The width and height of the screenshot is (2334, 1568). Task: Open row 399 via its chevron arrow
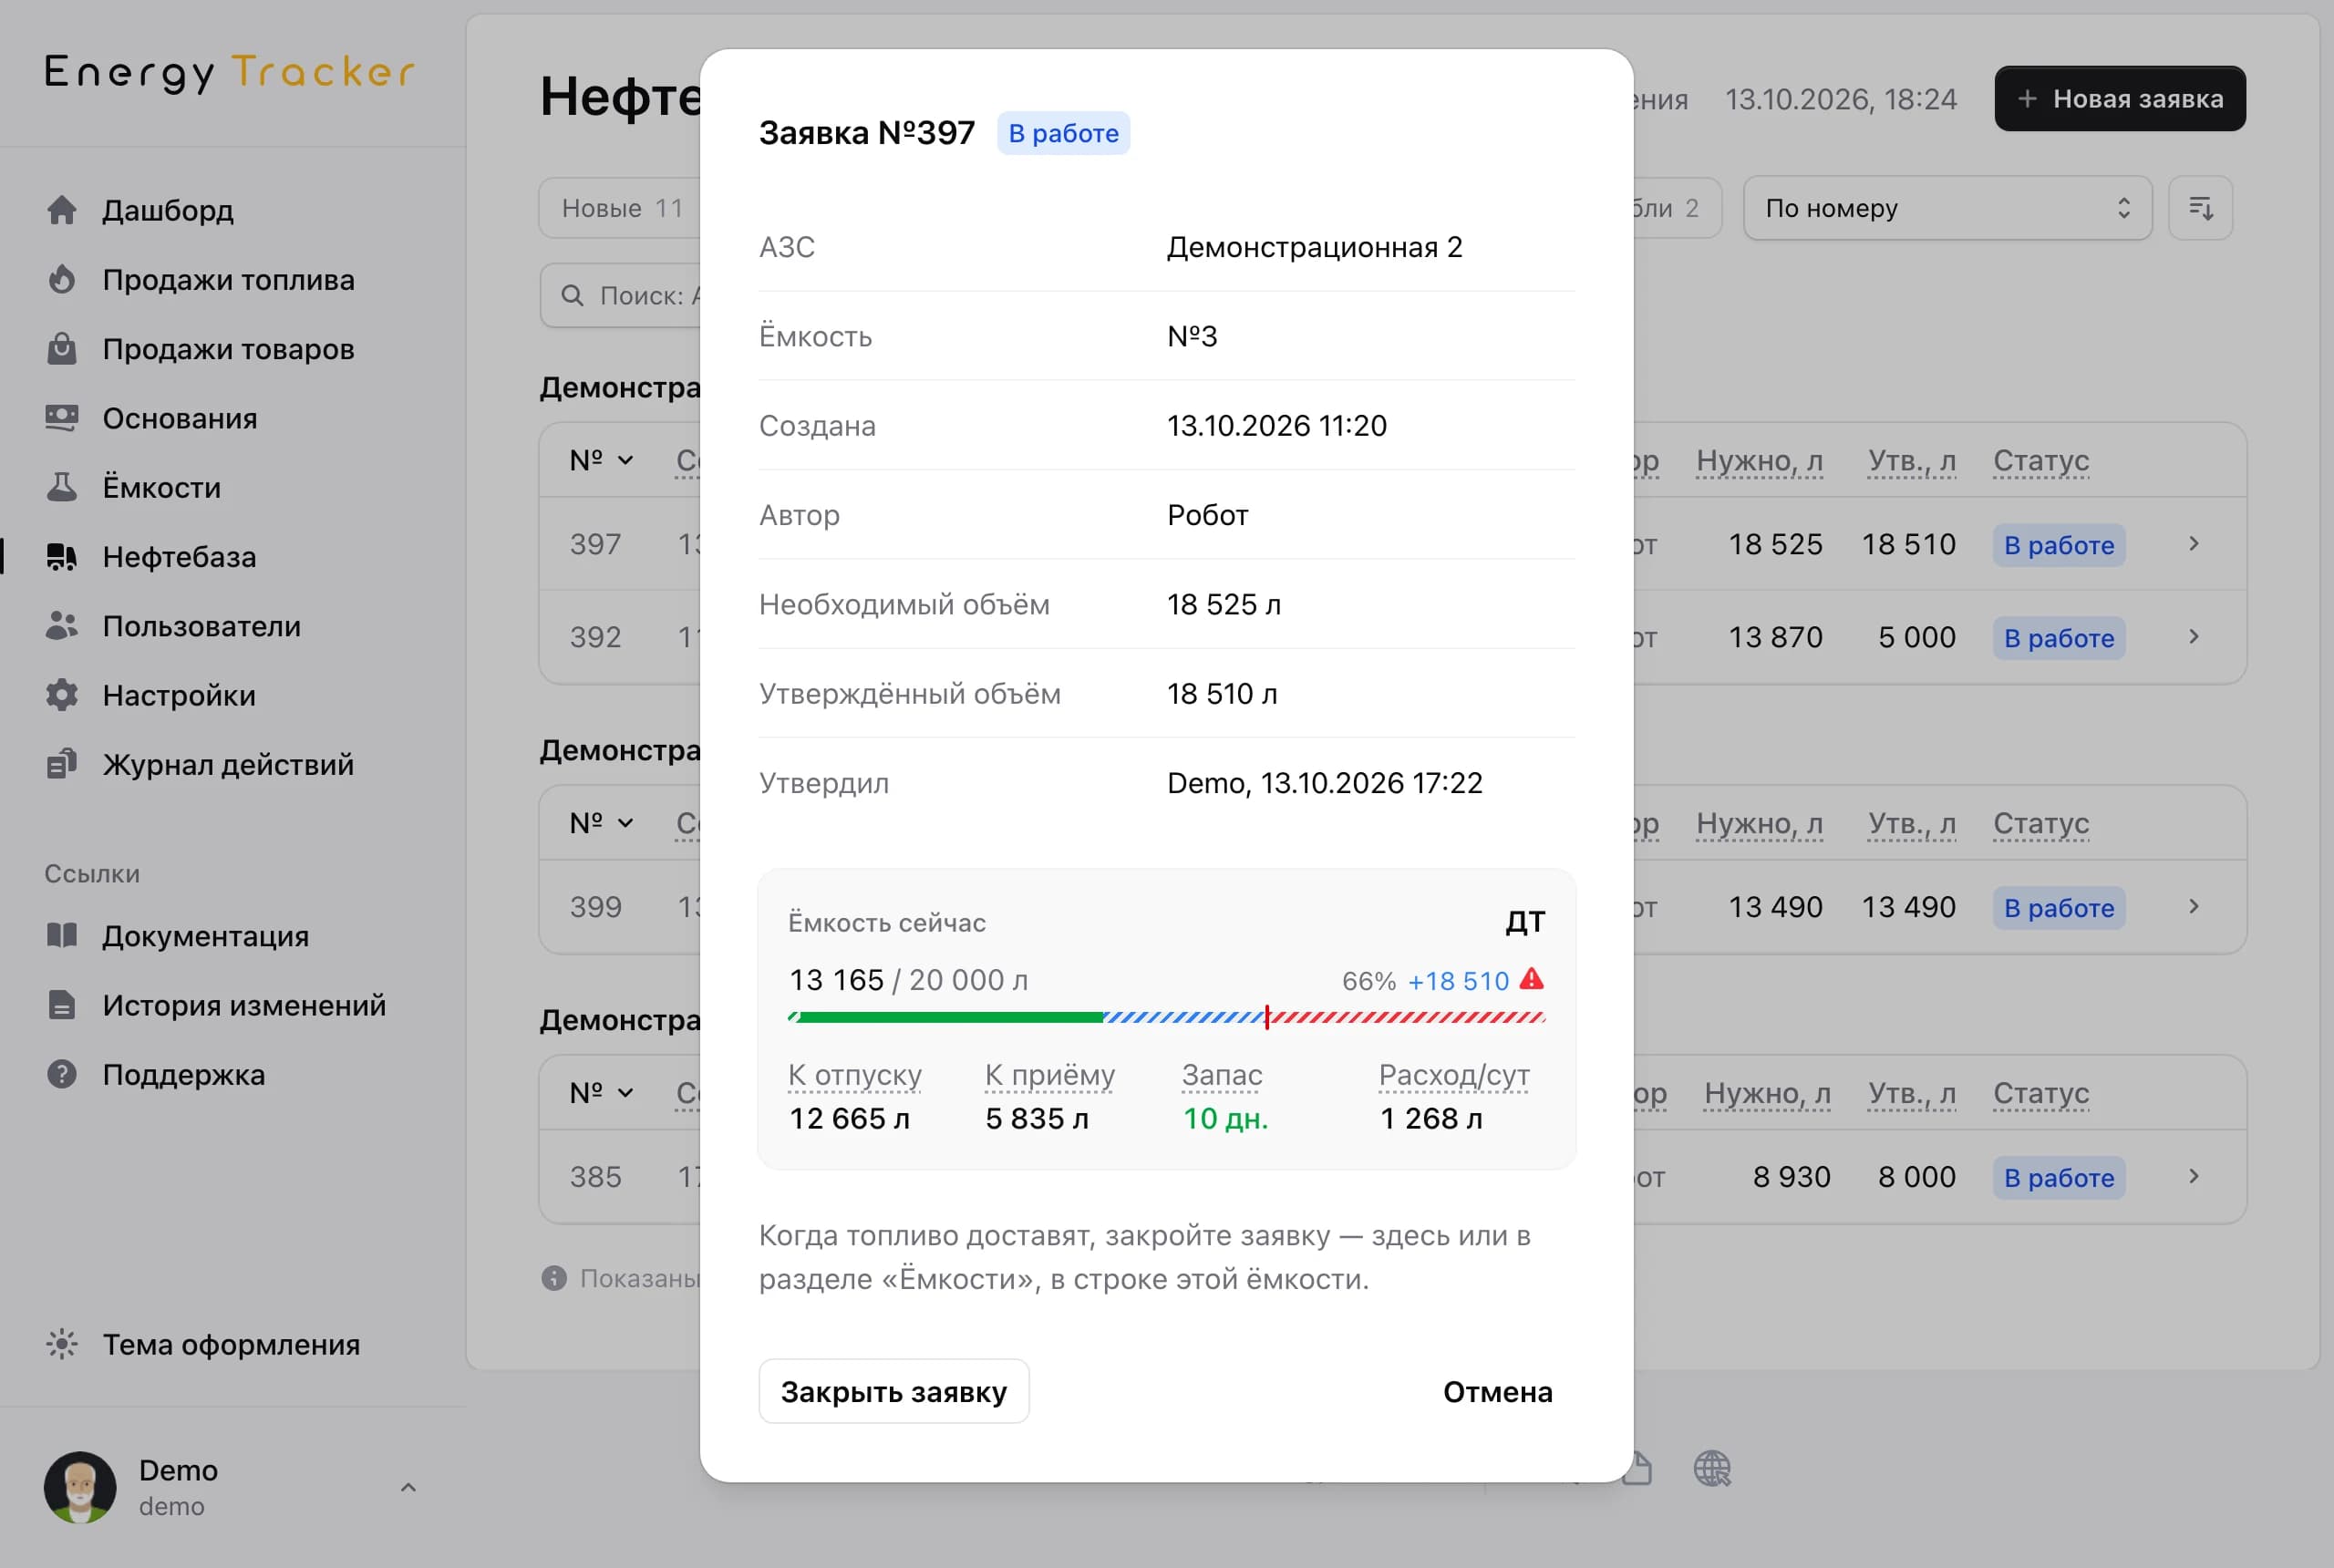pyautogui.click(x=2194, y=906)
